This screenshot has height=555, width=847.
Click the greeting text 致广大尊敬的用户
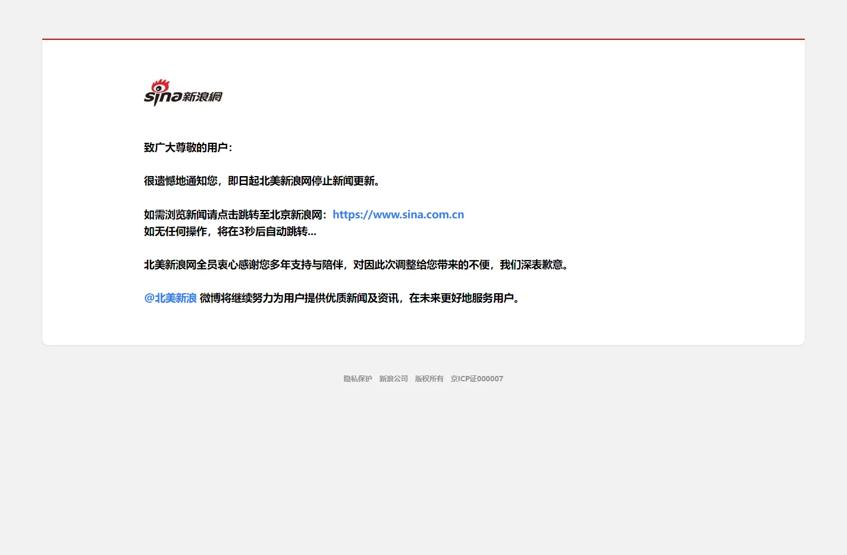[186, 148]
